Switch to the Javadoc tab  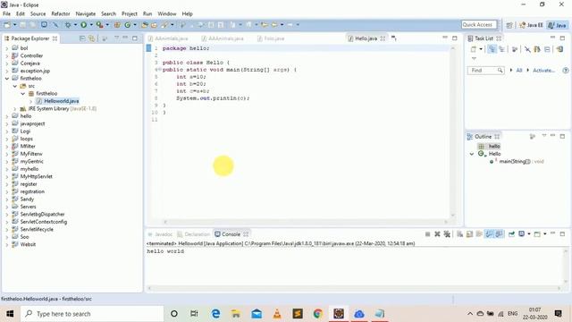tap(160, 234)
